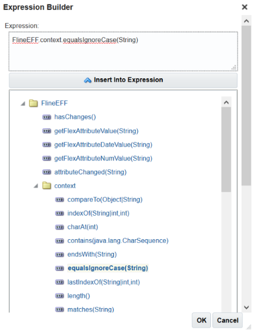
Task: Click the length() function icon
Action: tap(60, 296)
